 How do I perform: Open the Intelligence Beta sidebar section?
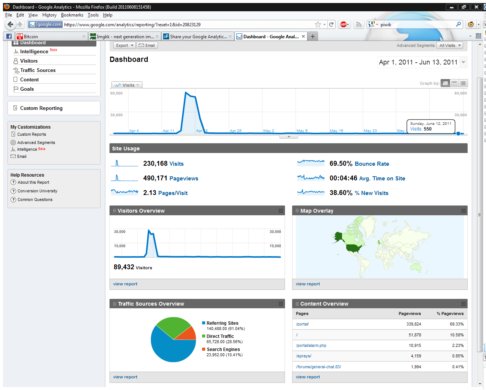(34, 51)
